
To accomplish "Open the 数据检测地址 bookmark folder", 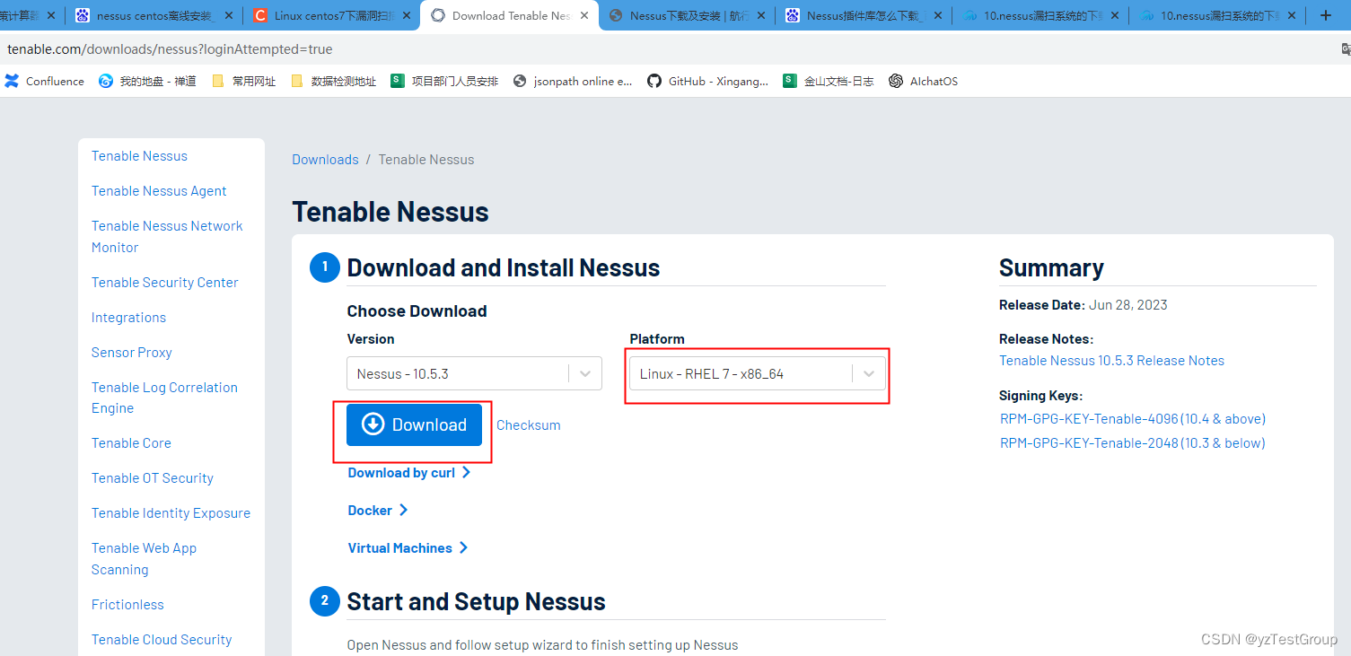I will tap(334, 81).
